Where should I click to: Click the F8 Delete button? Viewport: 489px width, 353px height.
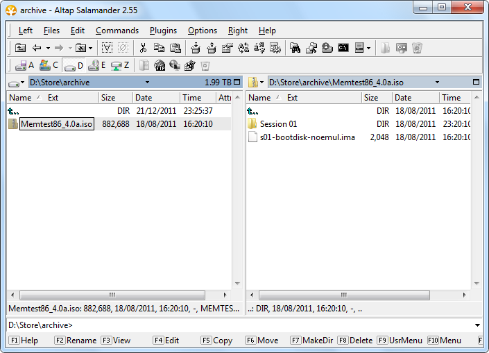pyautogui.click(x=355, y=341)
